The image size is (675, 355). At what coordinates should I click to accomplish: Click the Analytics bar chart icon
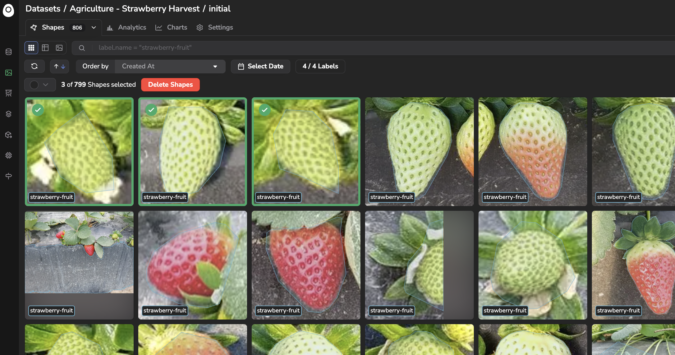pyautogui.click(x=110, y=28)
